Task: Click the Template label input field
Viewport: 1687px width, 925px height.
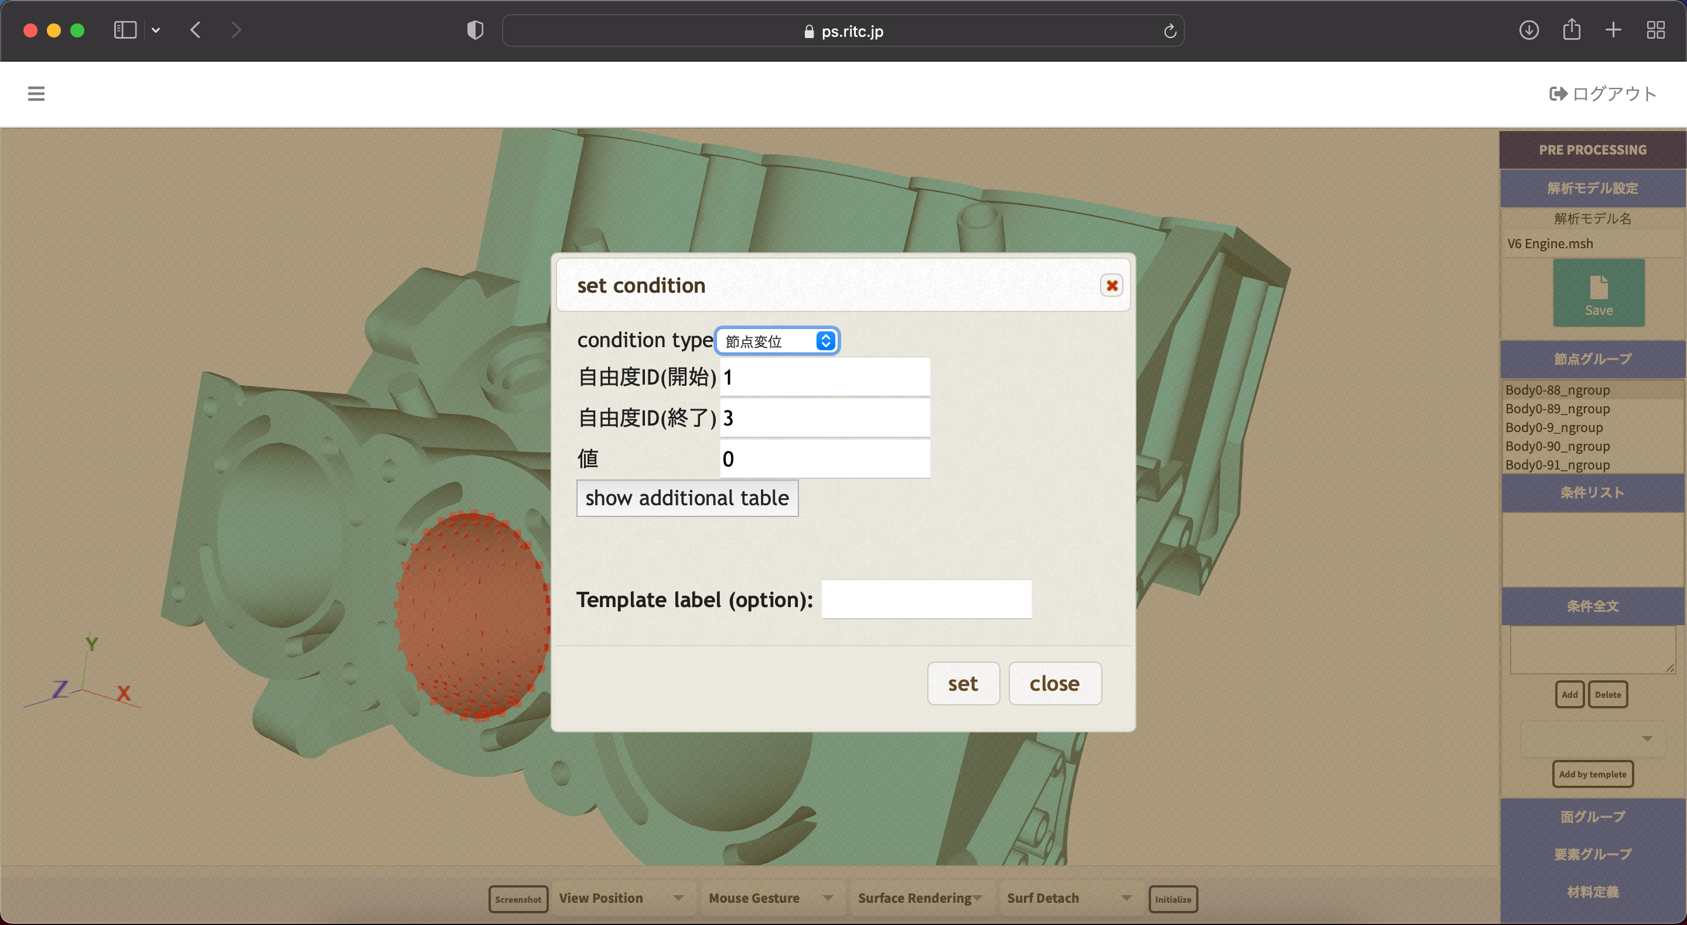Action: coord(926,599)
